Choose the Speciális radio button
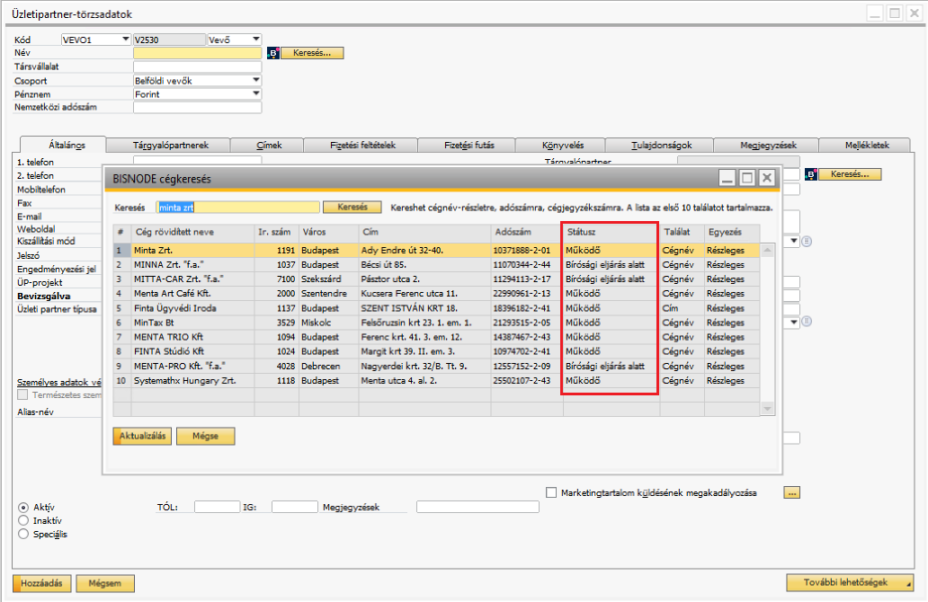The image size is (928, 602). [x=23, y=534]
